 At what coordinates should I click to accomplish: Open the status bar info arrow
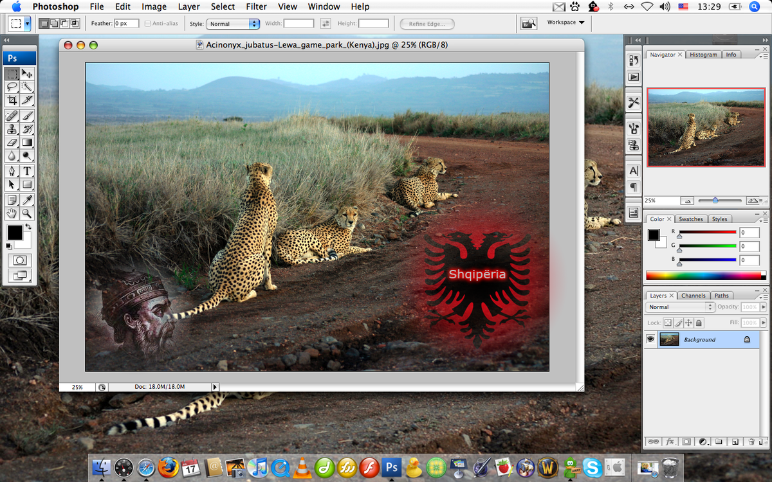[x=216, y=387]
